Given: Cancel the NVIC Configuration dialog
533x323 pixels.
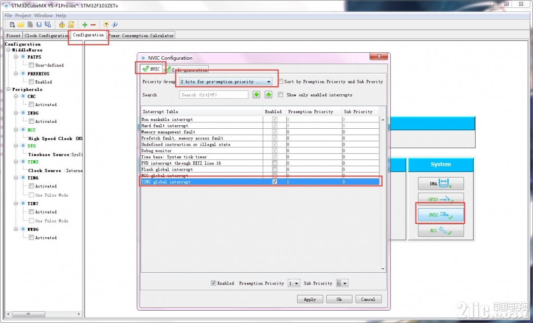Looking at the screenshot, I should 368,299.
